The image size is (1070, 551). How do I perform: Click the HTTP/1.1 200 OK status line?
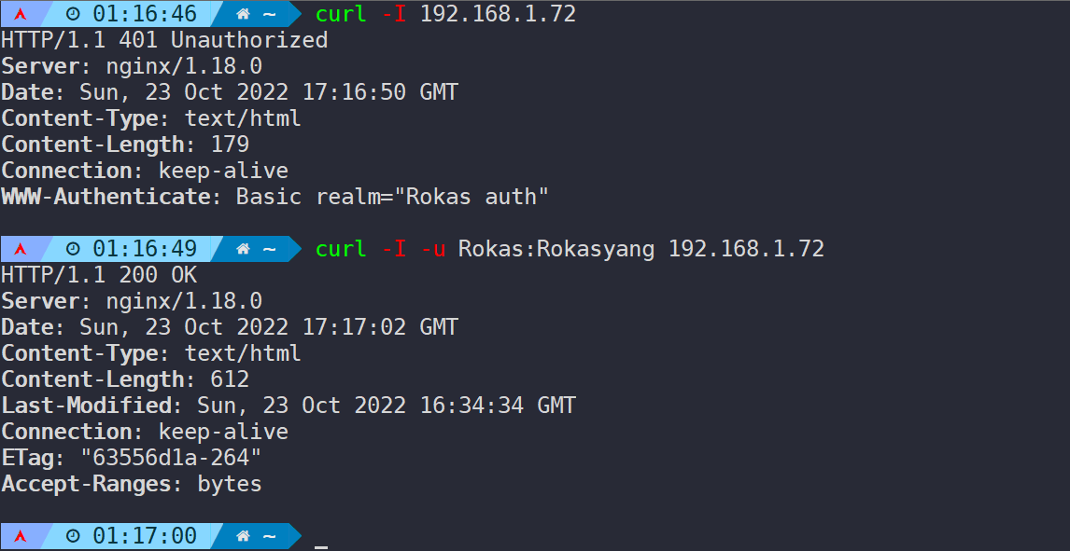click(99, 275)
